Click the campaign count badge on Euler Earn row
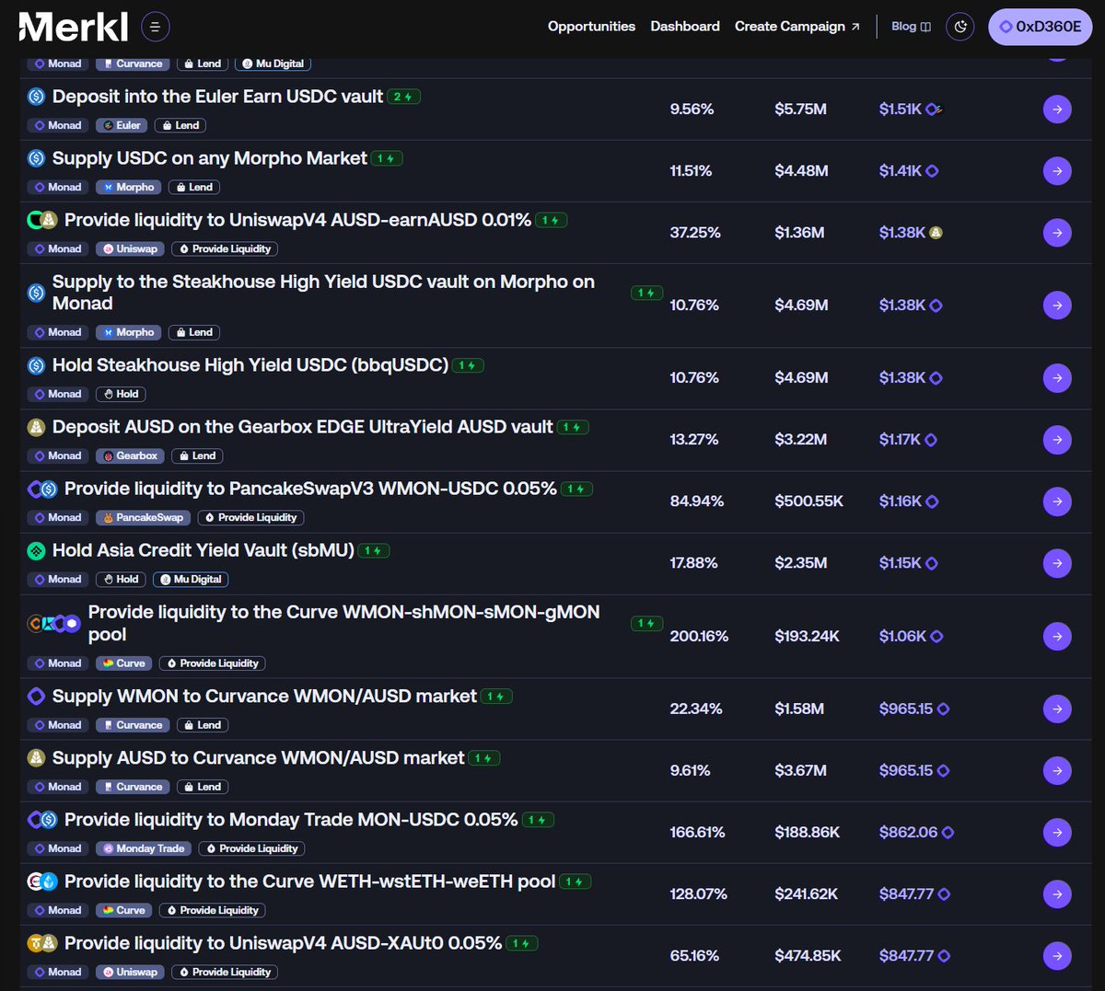This screenshot has width=1105, height=991. coord(403,97)
